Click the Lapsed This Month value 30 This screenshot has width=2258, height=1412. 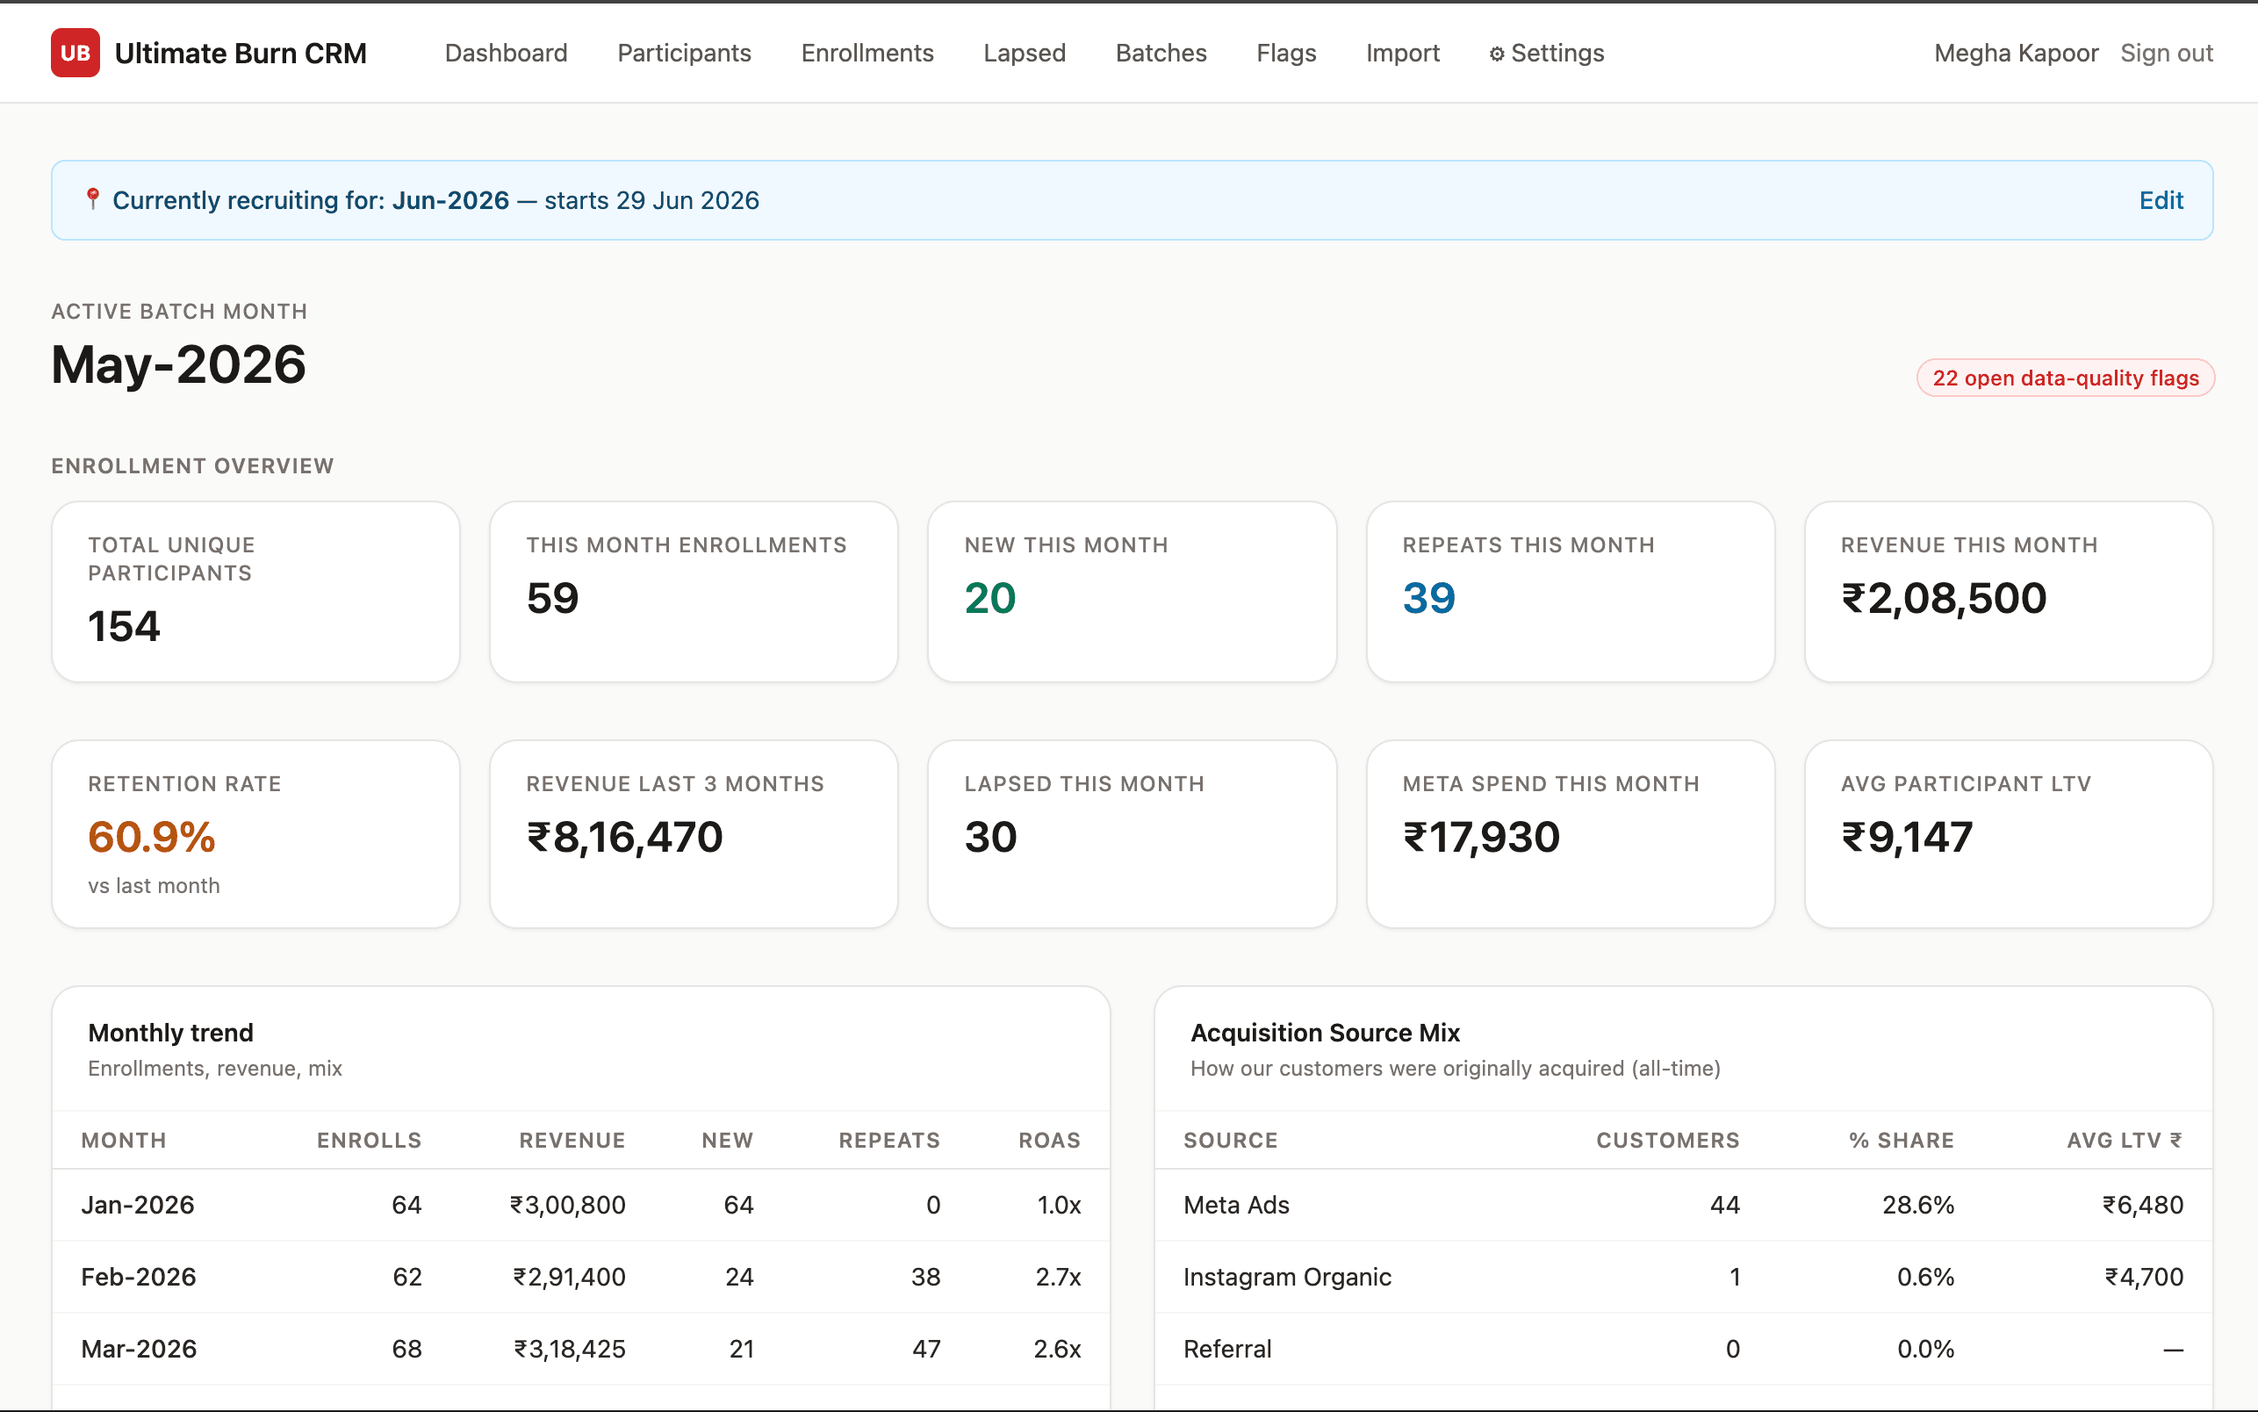click(x=990, y=837)
